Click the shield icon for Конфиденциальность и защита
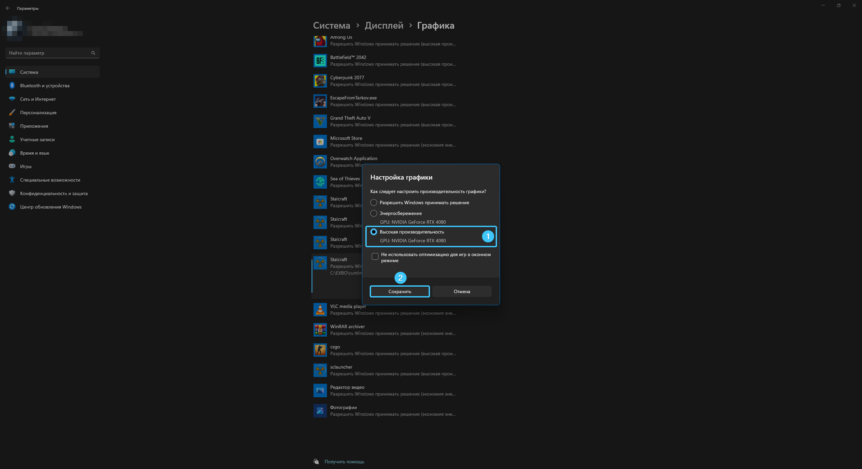Screen dimensions: 862x469 click(x=12, y=193)
